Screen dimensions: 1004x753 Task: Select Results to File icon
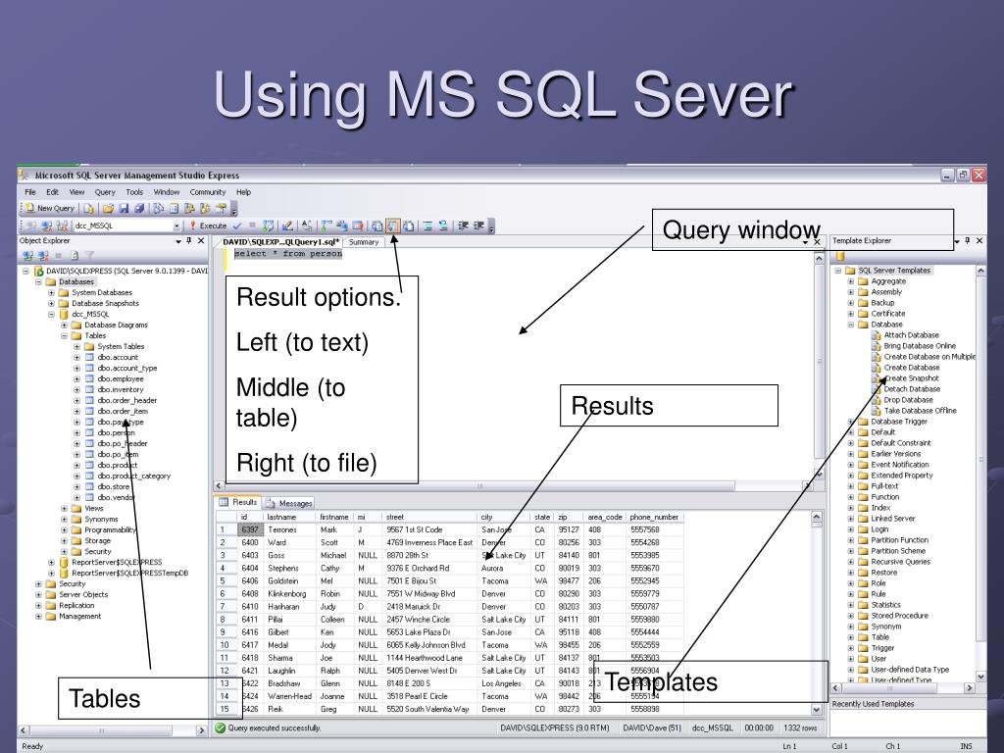pos(408,226)
